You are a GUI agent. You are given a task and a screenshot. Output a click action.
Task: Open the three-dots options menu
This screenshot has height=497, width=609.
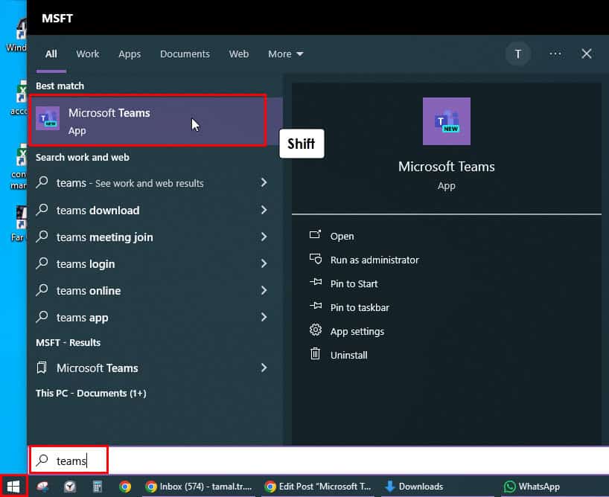(555, 54)
